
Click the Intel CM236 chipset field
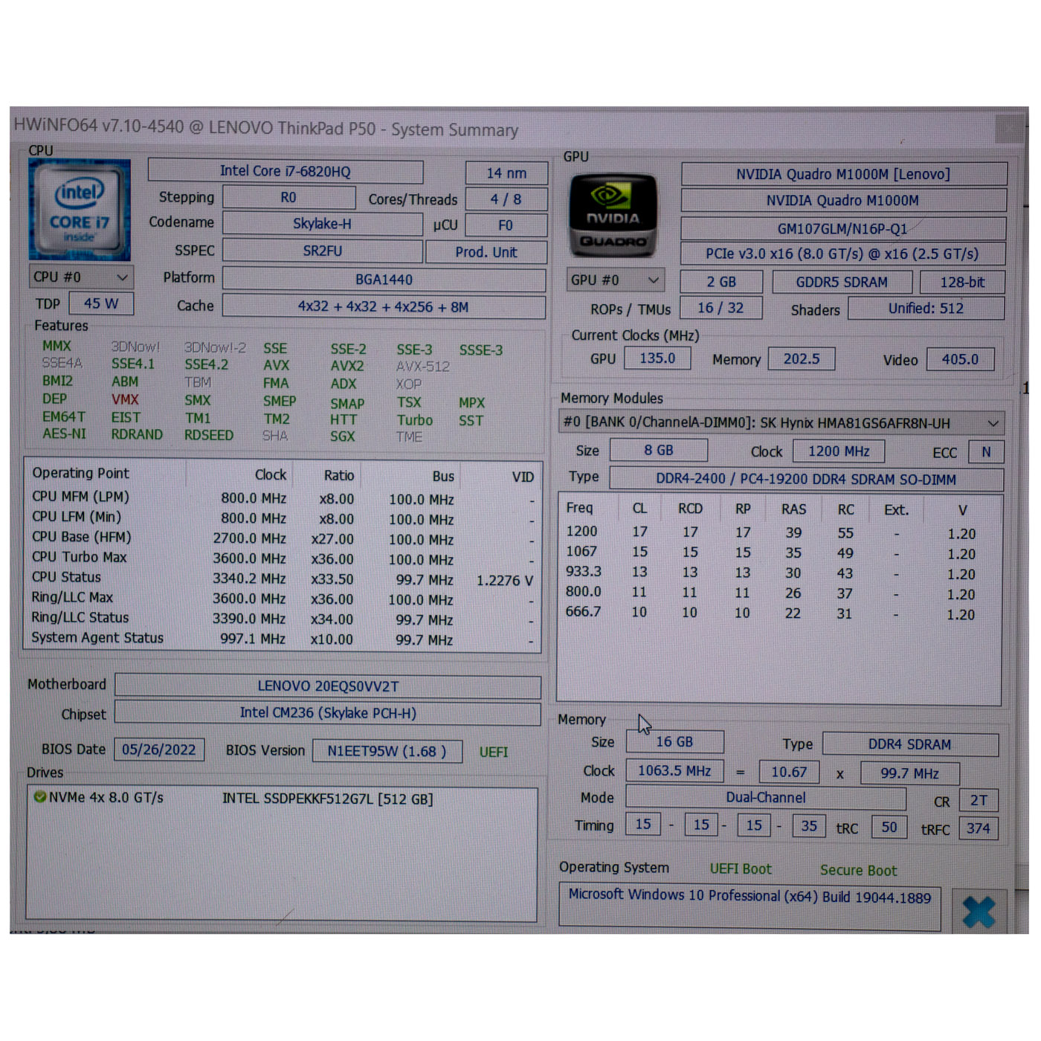pos(328,713)
